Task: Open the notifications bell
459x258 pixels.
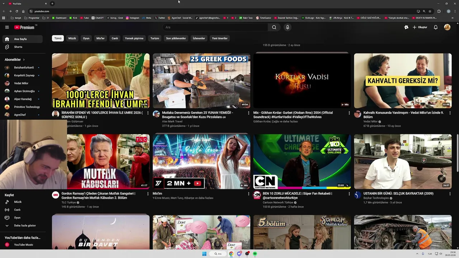Action: (x=436, y=27)
